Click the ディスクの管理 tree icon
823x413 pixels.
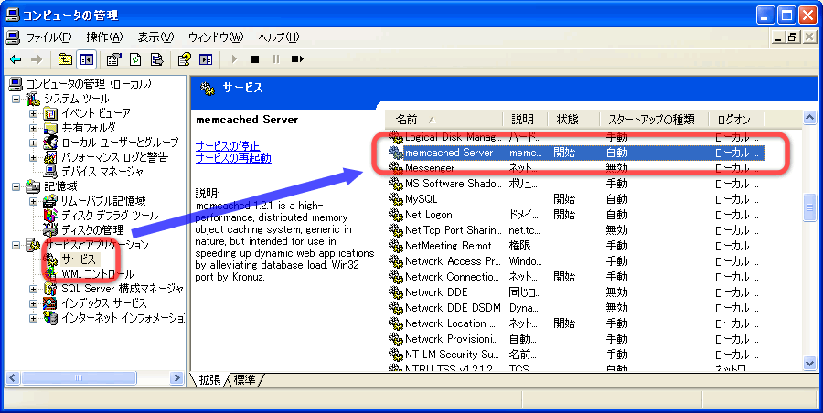click(51, 230)
